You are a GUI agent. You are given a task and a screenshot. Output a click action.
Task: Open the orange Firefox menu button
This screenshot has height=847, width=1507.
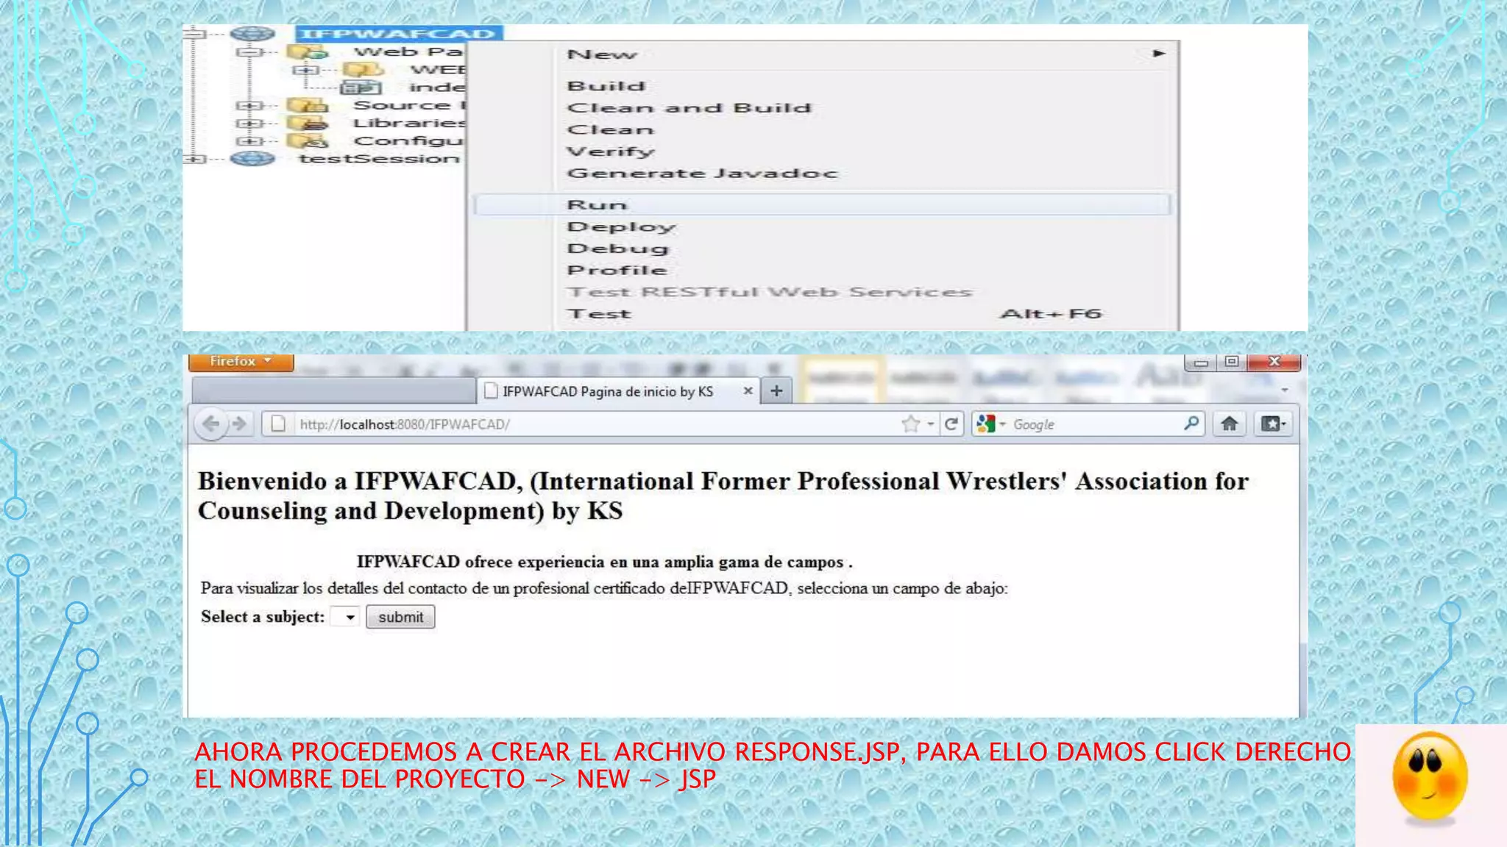click(x=241, y=362)
